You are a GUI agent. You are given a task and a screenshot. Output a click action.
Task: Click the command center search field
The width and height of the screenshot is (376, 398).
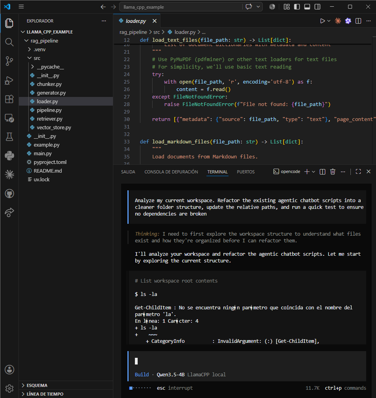181,7
